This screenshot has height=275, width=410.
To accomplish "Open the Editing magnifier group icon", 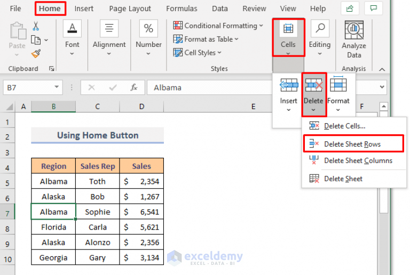I will pos(320,28).
